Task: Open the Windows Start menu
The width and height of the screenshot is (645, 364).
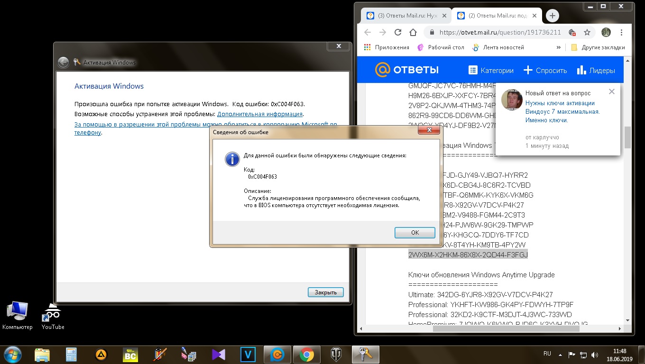Action: [x=12, y=354]
